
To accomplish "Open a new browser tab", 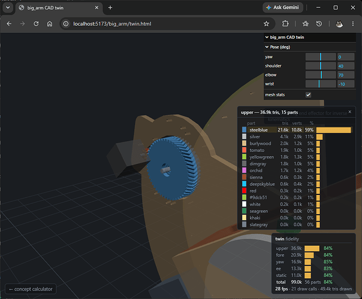I will coord(110,8).
